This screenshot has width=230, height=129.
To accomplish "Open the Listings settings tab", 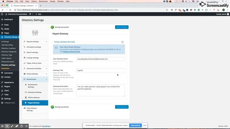I will [35, 58].
